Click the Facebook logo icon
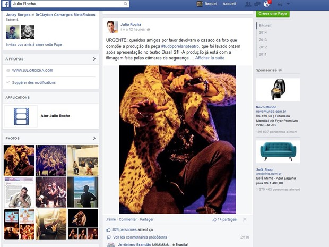The image size is (329, 247). pyautogui.click(x=5, y=4)
